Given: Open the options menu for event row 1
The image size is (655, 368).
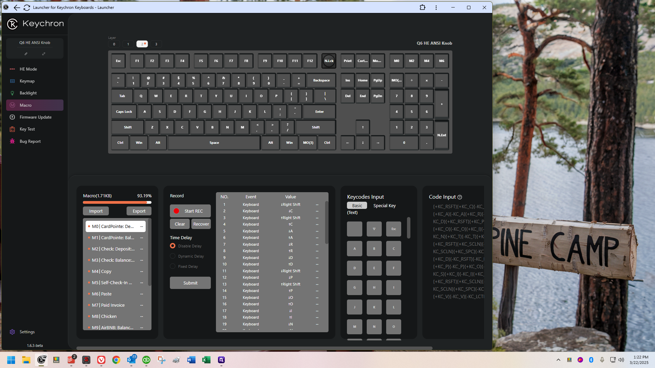Looking at the screenshot, I should [317, 205].
